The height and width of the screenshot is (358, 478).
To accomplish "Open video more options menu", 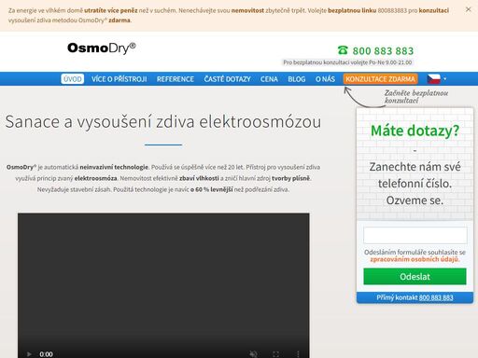I will 298,354.
